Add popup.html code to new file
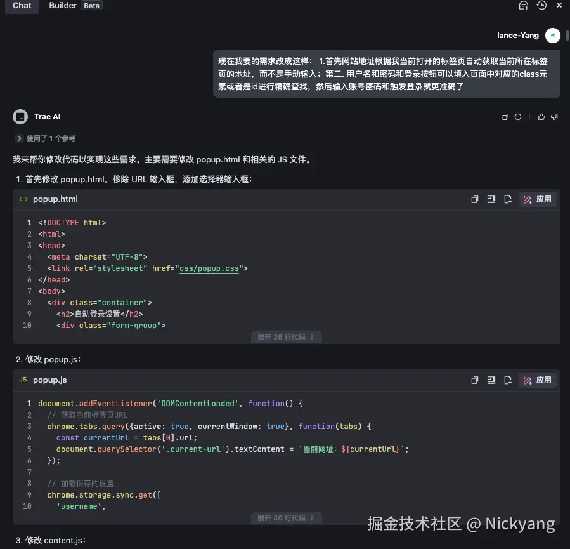 [x=508, y=199]
